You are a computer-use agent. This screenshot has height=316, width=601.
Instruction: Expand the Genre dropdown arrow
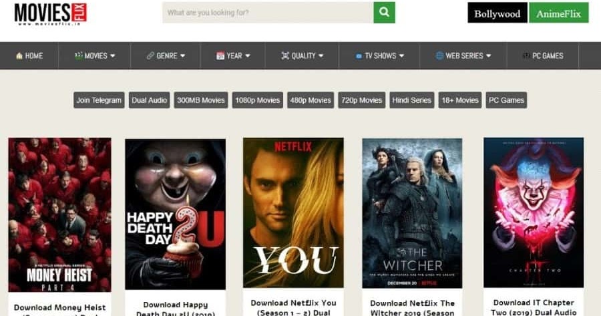(x=183, y=55)
